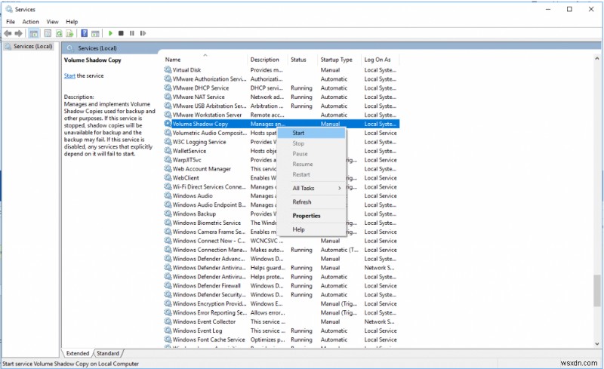The height and width of the screenshot is (369, 604).
Task: Click the gear icon beside Windows Audio
Action: click(x=168, y=195)
